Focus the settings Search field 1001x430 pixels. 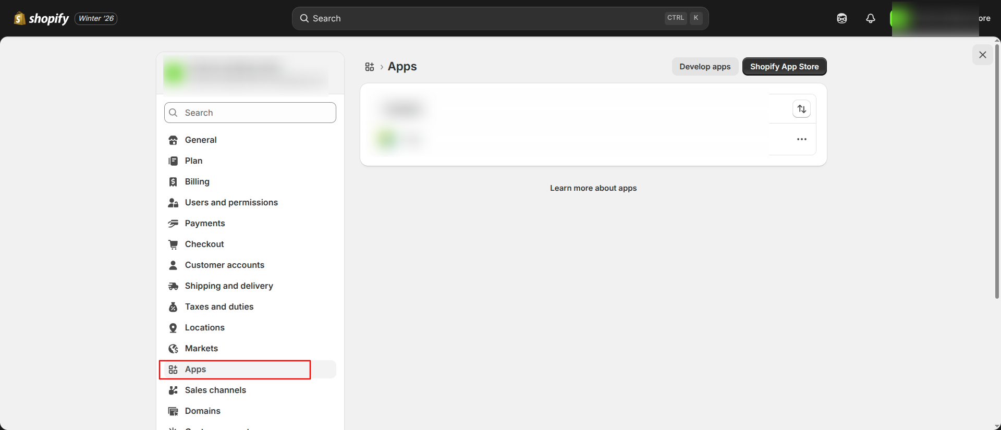click(250, 113)
